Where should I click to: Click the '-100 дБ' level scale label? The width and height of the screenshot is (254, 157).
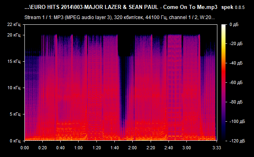click(237, 121)
